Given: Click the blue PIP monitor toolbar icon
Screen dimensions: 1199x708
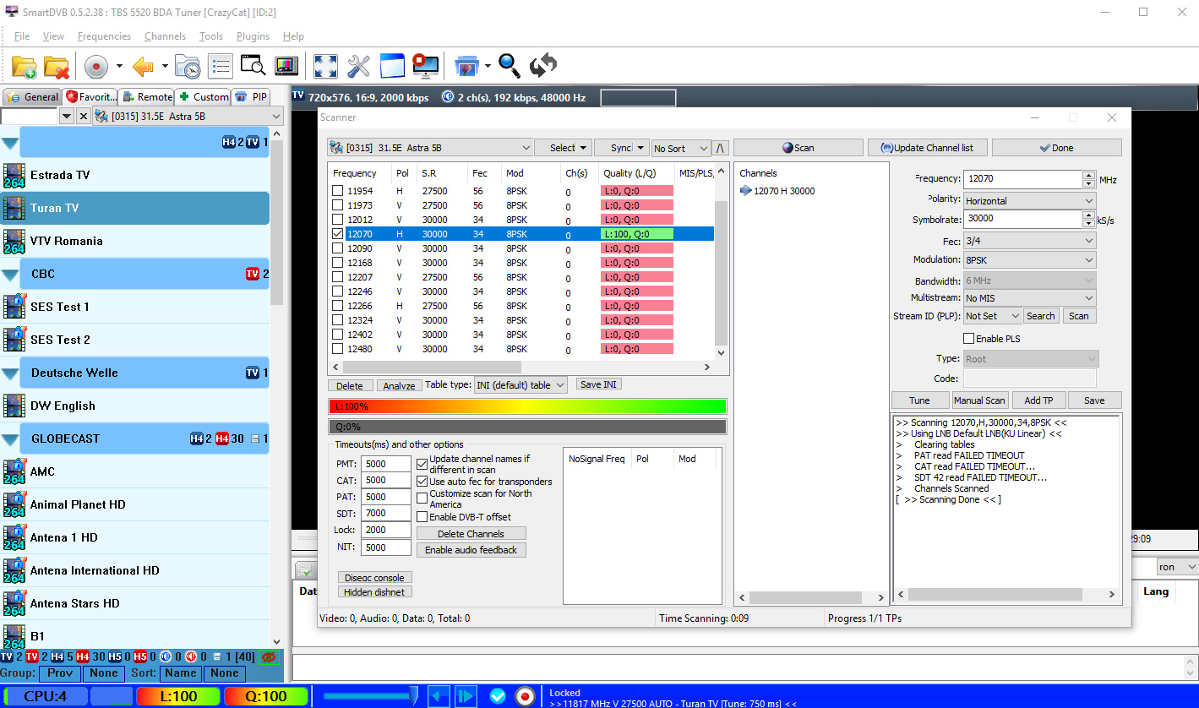Looking at the screenshot, I should 466,66.
